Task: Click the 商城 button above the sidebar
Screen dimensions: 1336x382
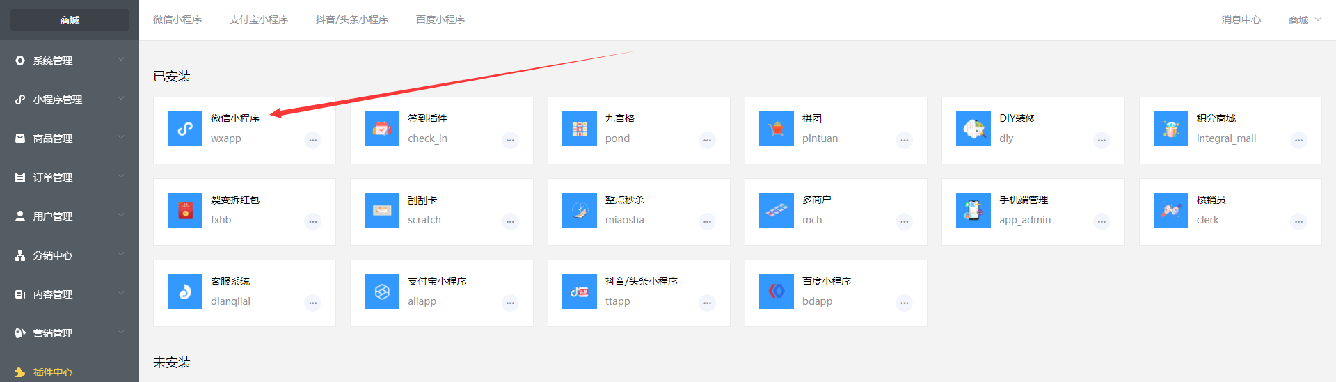Action: [x=70, y=20]
